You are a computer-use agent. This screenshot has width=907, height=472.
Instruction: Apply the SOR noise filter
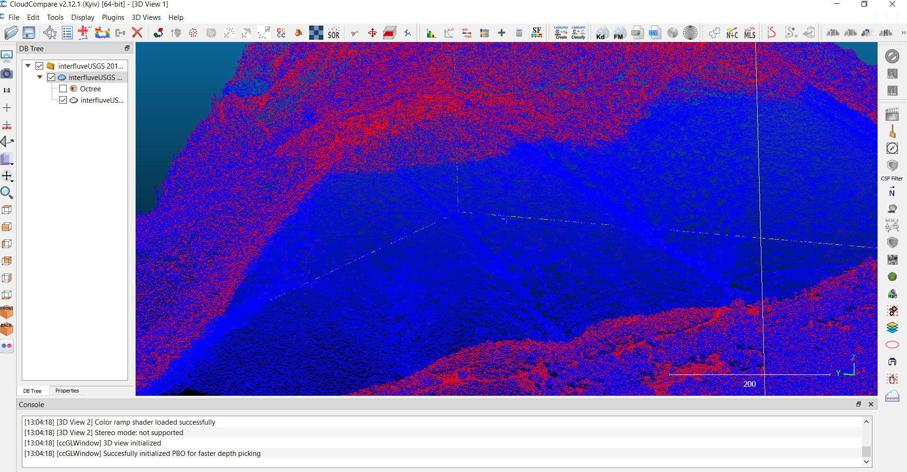pos(334,33)
